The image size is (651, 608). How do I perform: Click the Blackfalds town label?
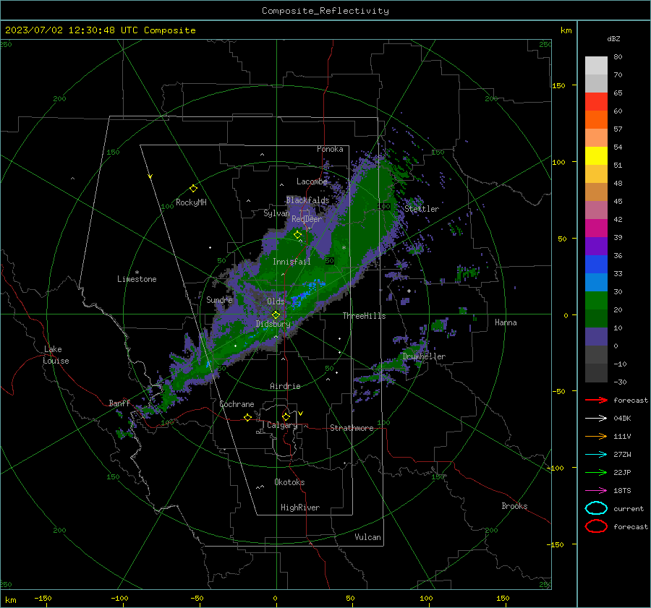307,200
